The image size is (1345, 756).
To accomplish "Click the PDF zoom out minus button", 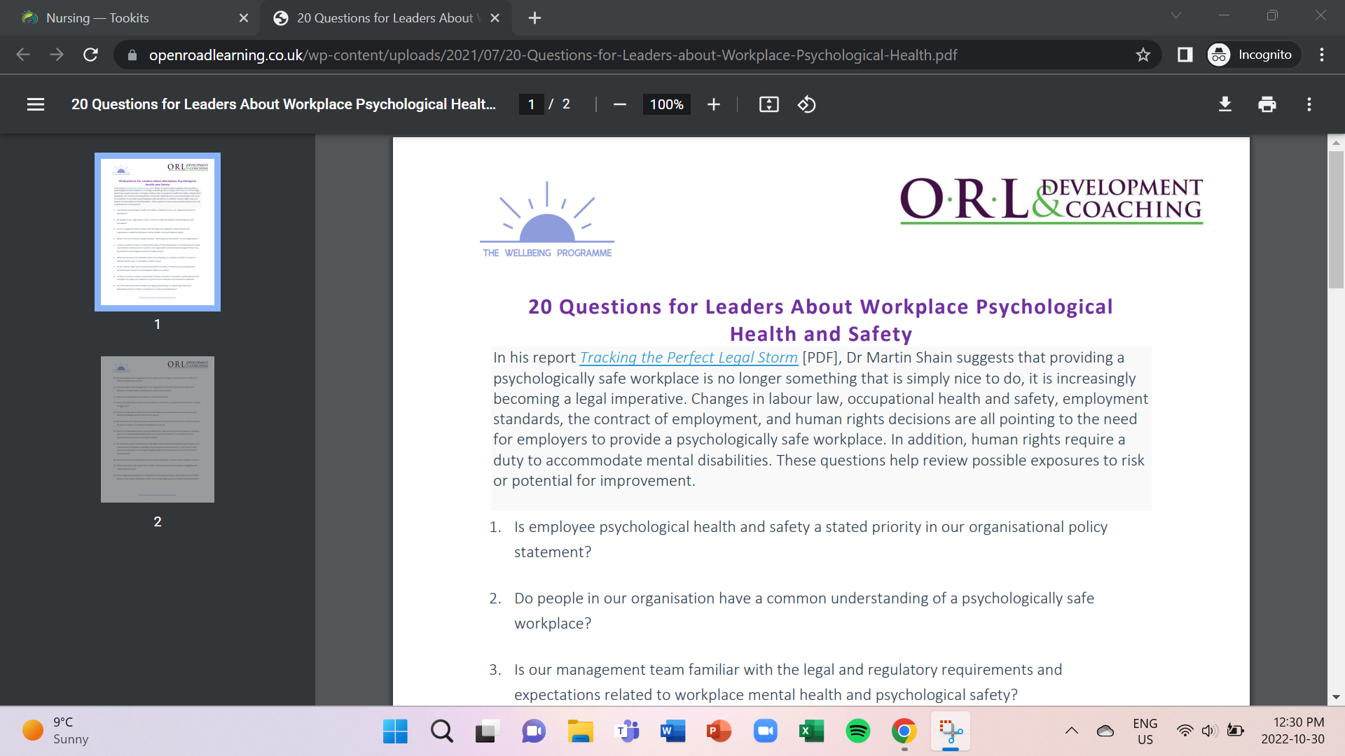I will click(x=619, y=104).
